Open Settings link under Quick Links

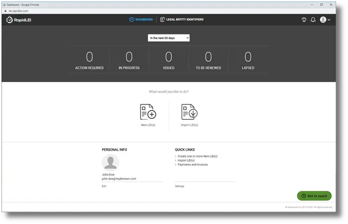point(180,186)
